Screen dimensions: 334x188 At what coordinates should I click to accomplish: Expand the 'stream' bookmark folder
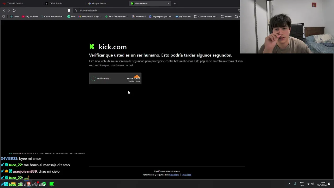point(226,16)
